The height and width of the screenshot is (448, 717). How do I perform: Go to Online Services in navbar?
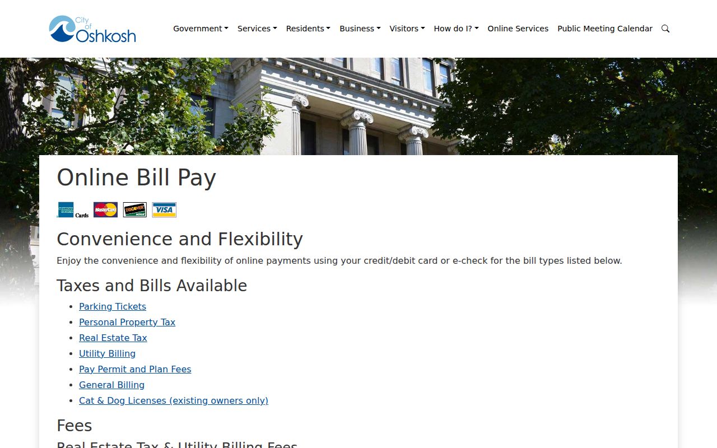(518, 29)
